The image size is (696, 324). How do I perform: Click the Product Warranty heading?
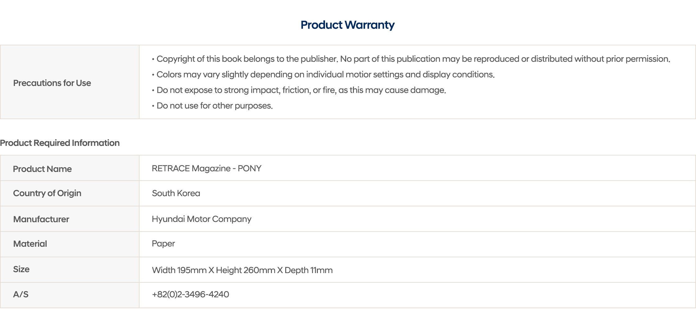point(347,25)
